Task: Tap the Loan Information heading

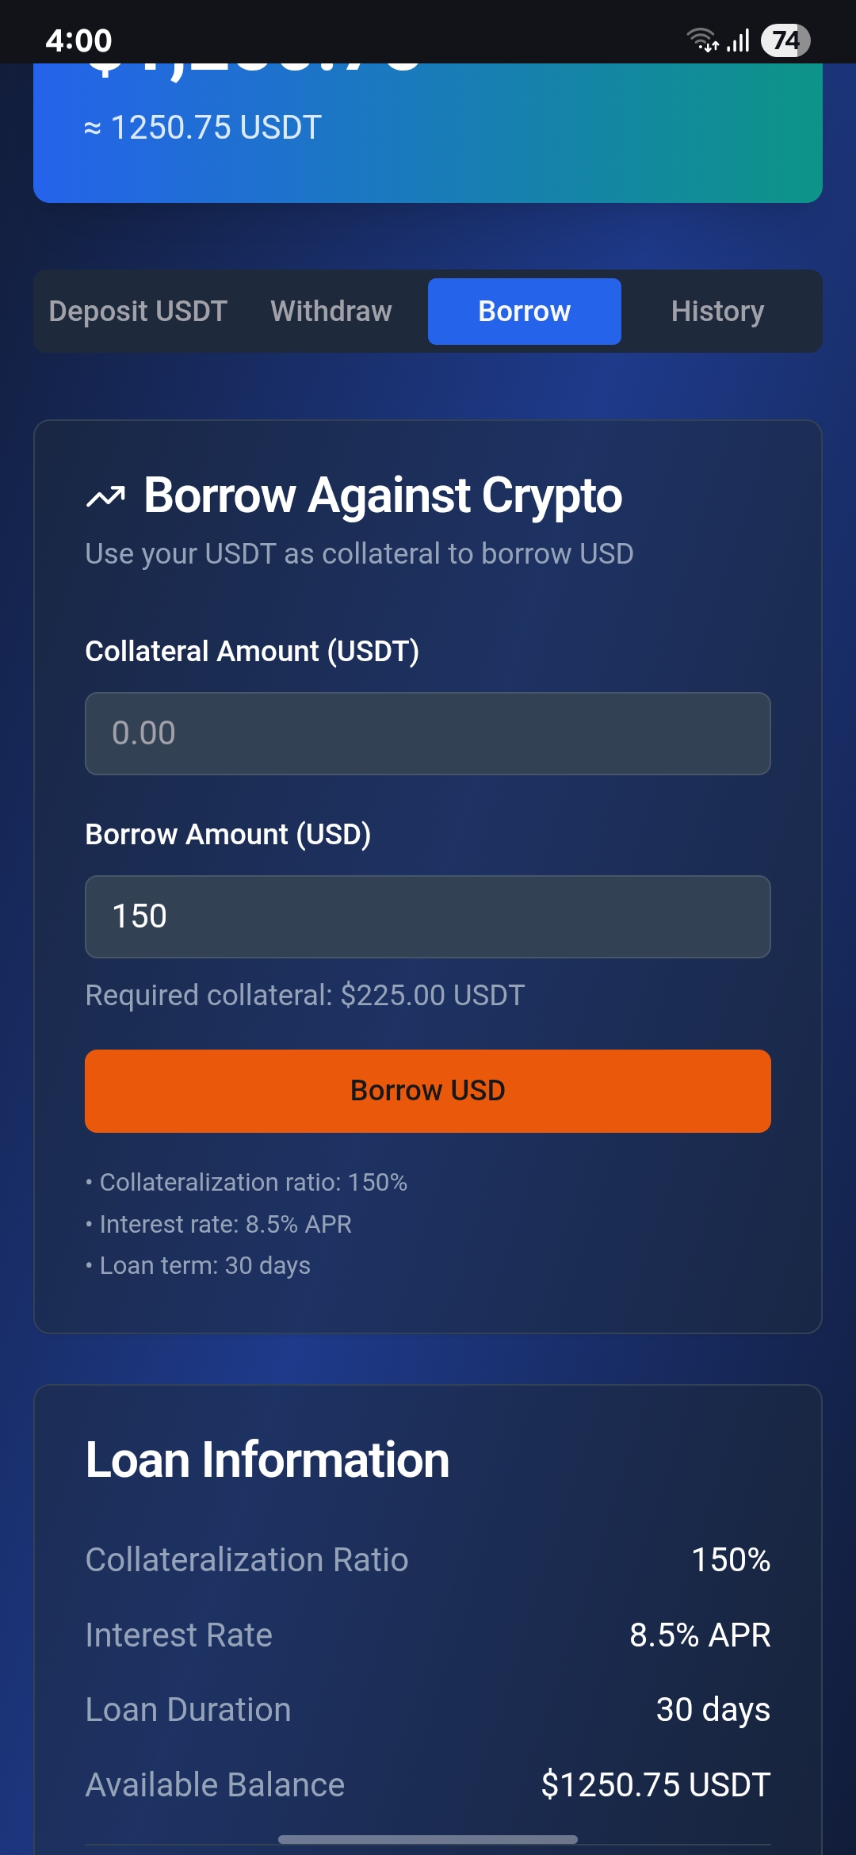Action: tap(267, 1459)
